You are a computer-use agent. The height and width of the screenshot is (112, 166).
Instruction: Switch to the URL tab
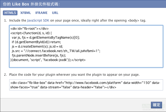click(55, 13)
